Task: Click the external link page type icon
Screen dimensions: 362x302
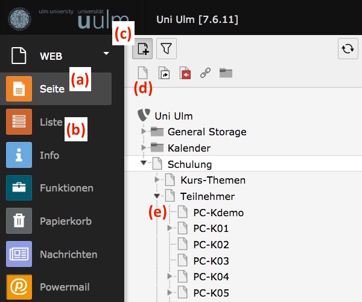Action: tap(205, 74)
